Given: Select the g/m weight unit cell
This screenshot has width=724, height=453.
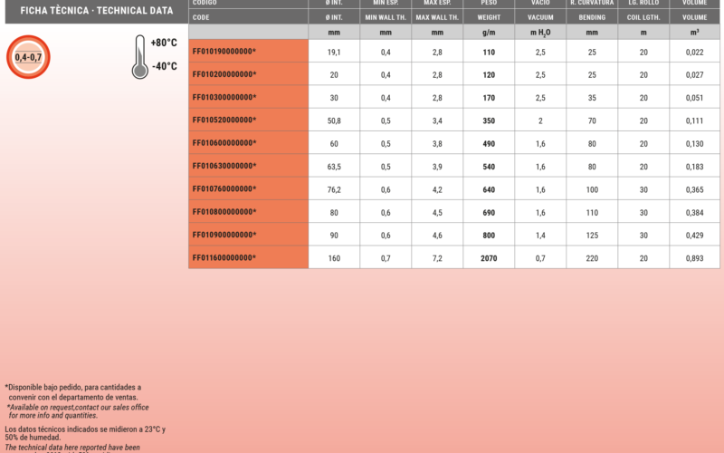Looking at the screenshot, I should 489,33.
